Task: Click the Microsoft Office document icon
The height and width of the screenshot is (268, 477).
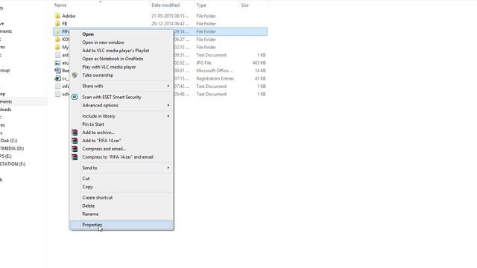Action: 57,71
